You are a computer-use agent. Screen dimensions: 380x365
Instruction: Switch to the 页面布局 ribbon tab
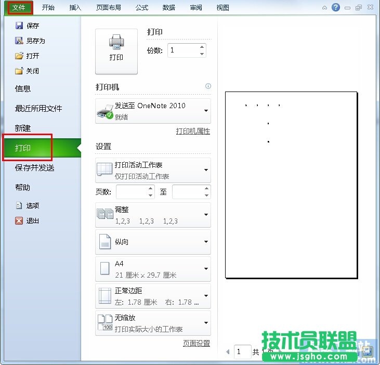108,8
